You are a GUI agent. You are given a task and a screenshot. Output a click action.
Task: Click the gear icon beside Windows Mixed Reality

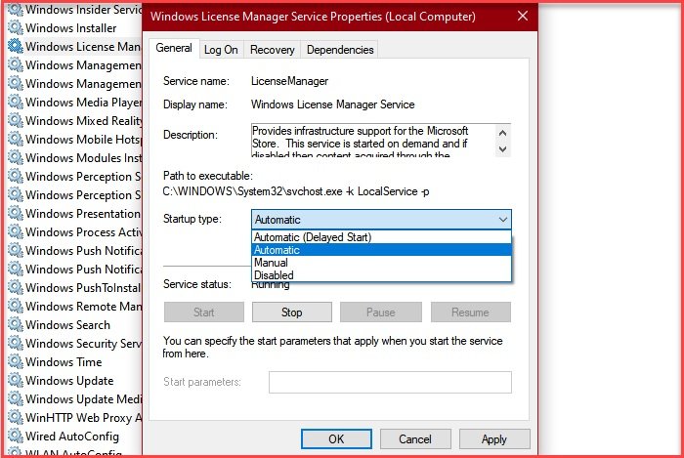click(x=15, y=121)
